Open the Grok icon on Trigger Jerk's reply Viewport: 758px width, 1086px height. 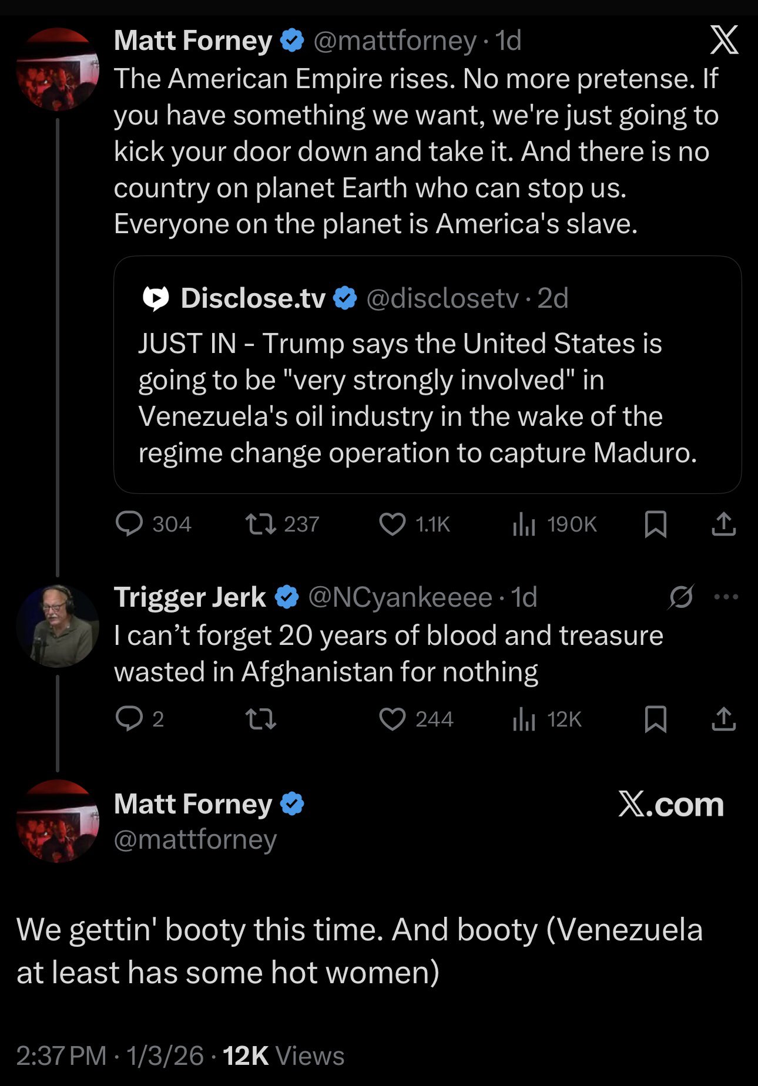coord(681,597)
